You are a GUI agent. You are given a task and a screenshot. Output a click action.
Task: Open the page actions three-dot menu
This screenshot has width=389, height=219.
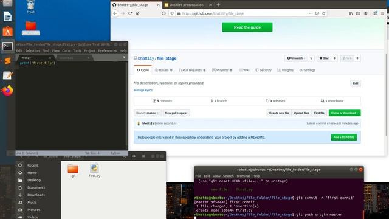(311, 13)
